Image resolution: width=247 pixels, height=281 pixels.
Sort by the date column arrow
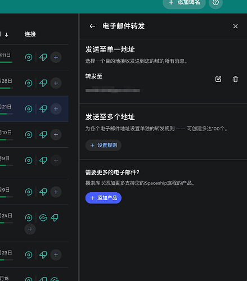(x=7, y=34)
